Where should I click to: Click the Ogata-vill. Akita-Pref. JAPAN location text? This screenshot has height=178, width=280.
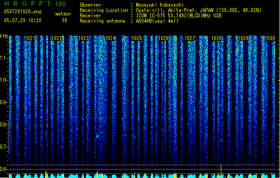coord(199,10)
